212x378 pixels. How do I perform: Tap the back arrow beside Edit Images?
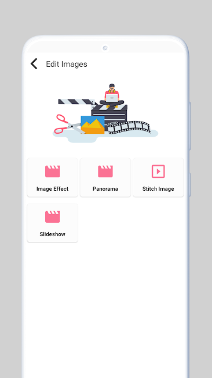tap(34, 64)
